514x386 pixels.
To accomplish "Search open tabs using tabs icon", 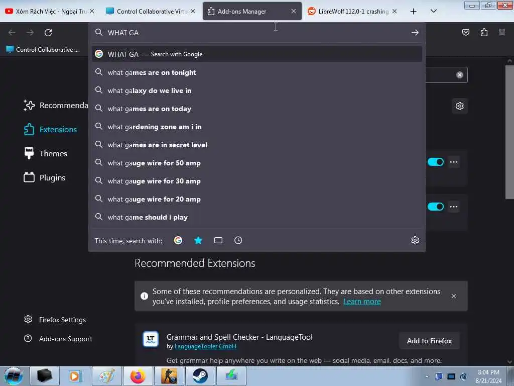I will (218, 240).
